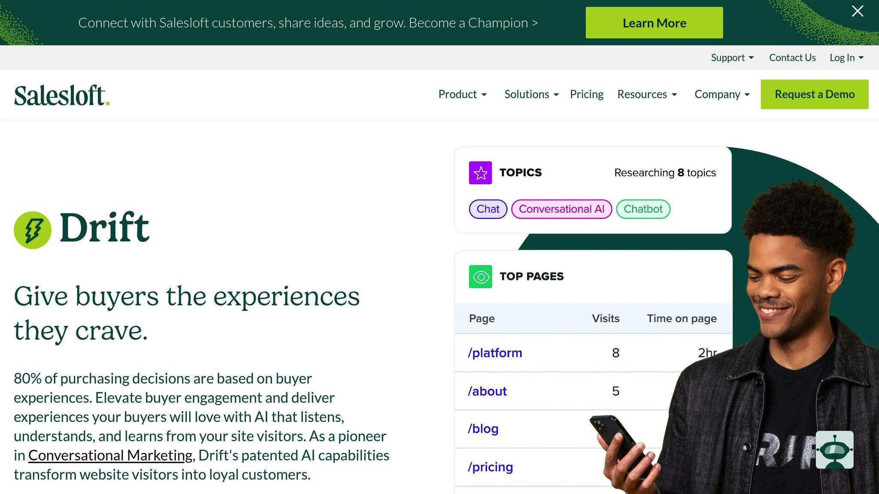This screenshot has width=879, height=494.
Task: Click the Learn More button
Action: [654, 23]
